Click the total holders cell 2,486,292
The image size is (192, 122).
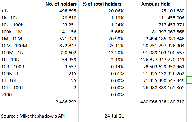click(61, 101)
